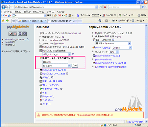Open the tab list dropdown arrow
This screenshot has height=127, width=148.
(16, 21)
